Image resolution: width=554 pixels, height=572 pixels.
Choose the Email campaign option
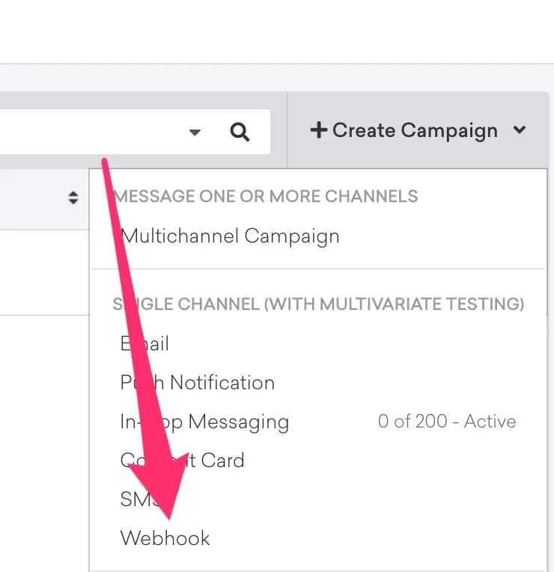[144, 344]
